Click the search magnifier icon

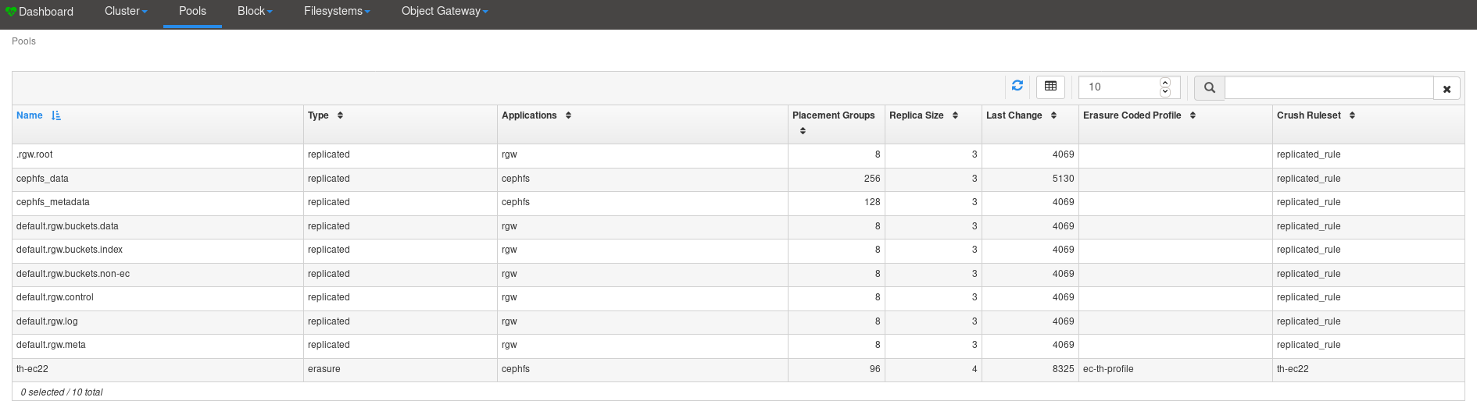click(1209, 87)
